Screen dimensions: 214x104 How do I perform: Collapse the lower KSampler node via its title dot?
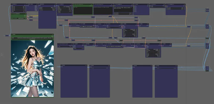coord(146,44)
